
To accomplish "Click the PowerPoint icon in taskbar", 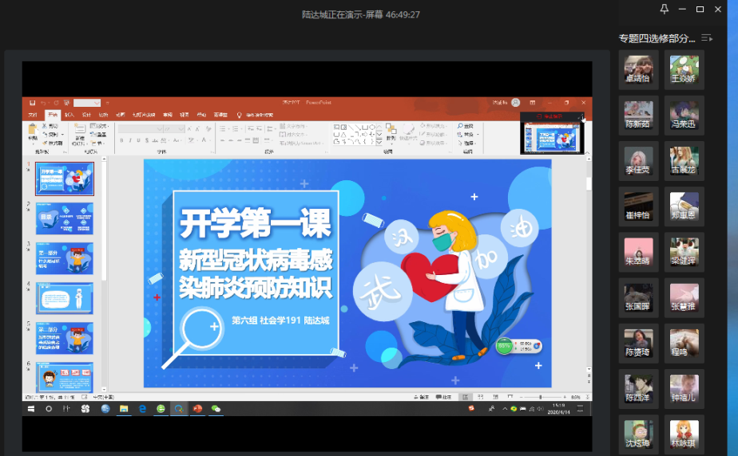I will coord(197,409).
